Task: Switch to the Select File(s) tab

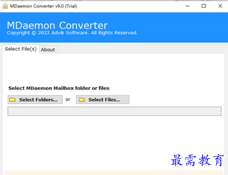Action: tap(21, 49)
